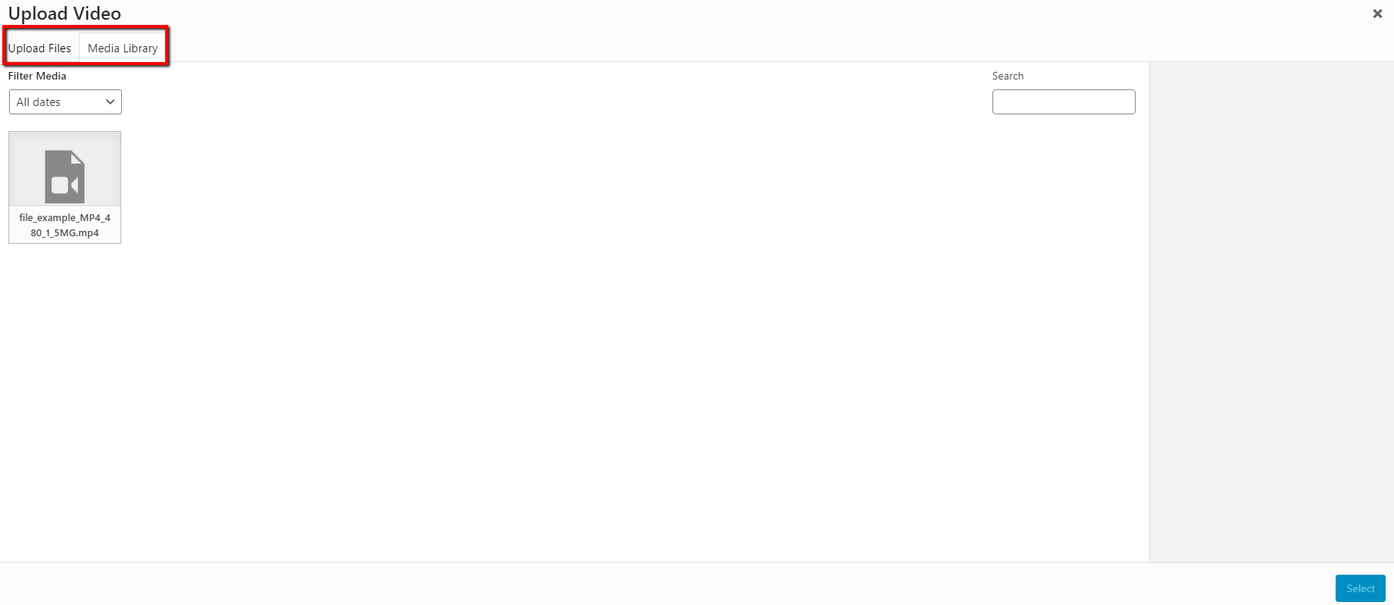Click the file_example_MP4_480_1_5MG.mp4 filename caption
This screenshot has width=1394, height=605.
64,225
